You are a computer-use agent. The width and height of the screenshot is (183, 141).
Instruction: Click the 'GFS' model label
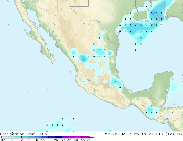click(x=43, y=134)
